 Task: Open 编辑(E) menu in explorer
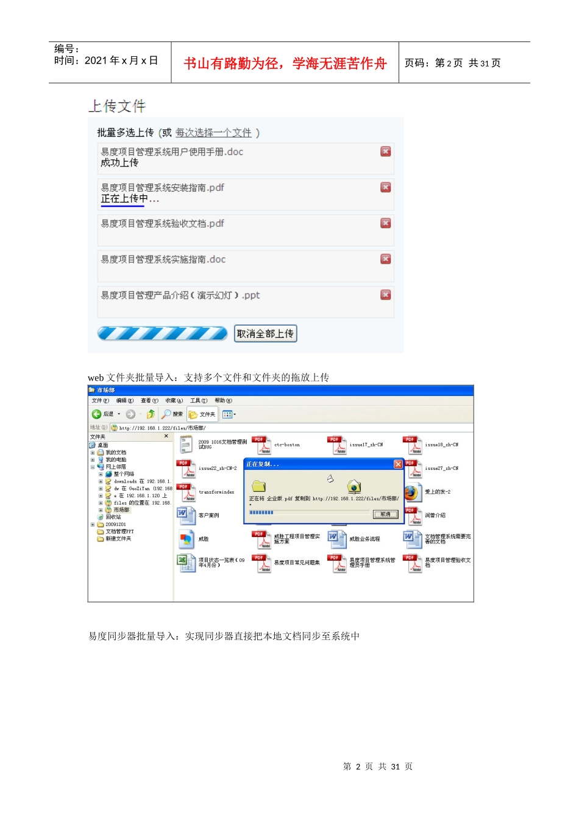coord(125,401)
